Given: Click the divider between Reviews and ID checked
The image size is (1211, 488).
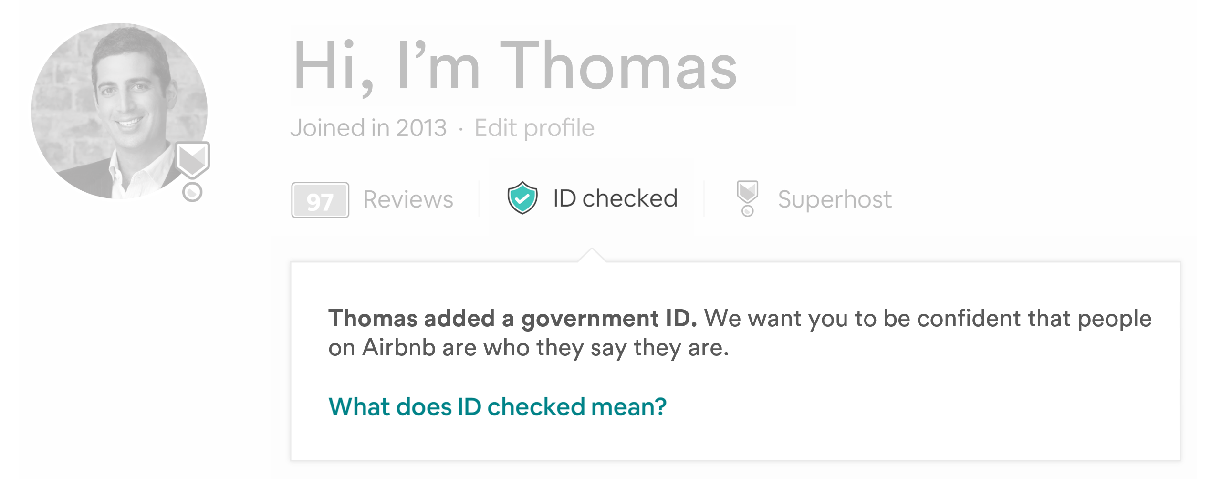Looking at the screenshot, I should coord(480,199).
